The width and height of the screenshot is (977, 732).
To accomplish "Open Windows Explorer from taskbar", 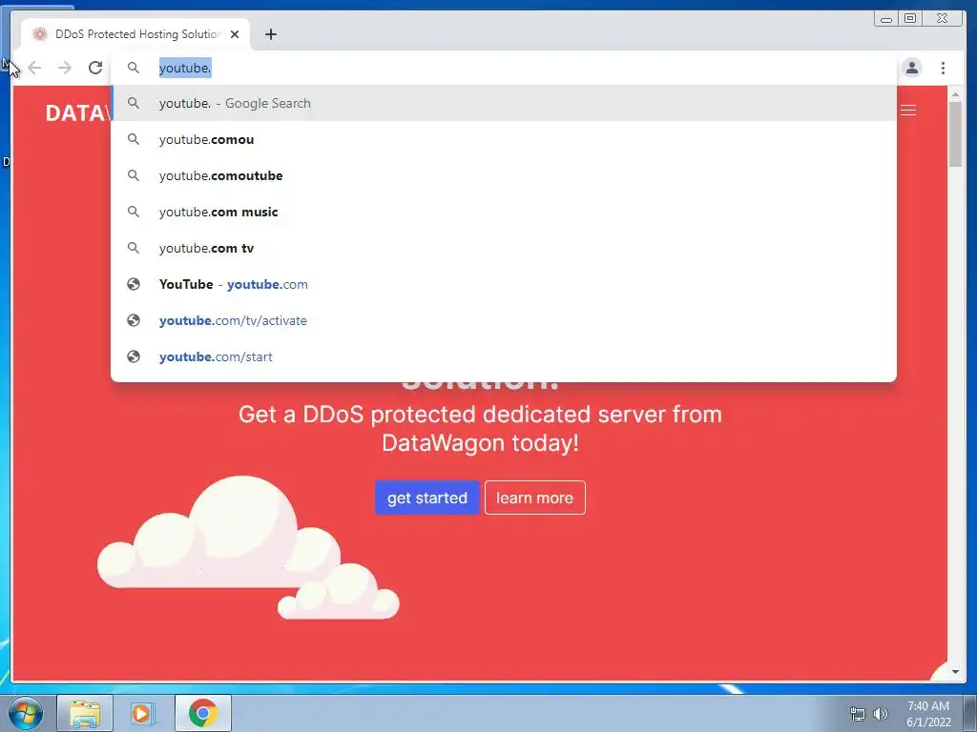I will pos(85,713).
